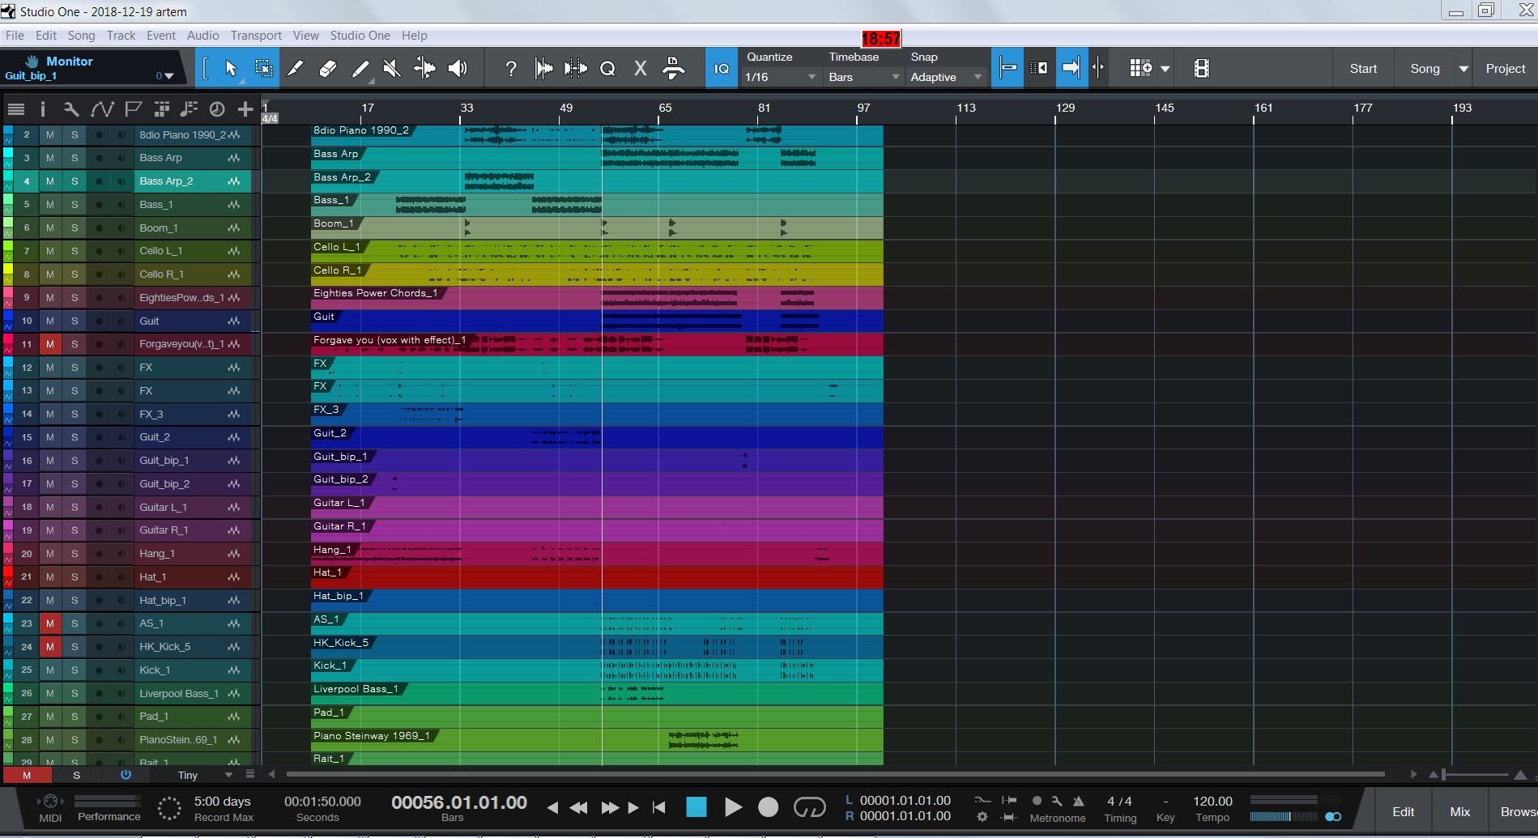Unmute the HK_Kick_5 track

click(50, 647)
